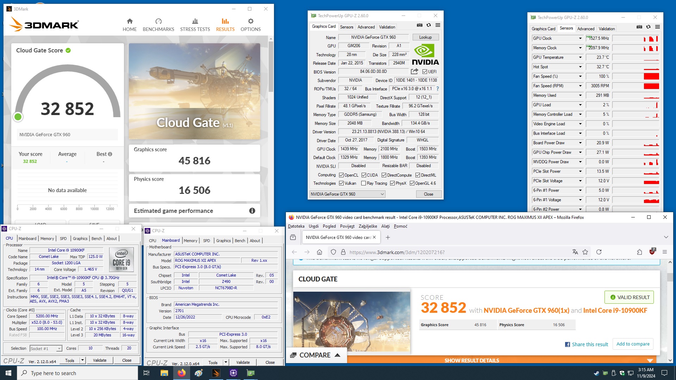Click Close button in GPU-Z Graphics Card
The width and height of the screenshot is (676, 380).
click(428, 194)
